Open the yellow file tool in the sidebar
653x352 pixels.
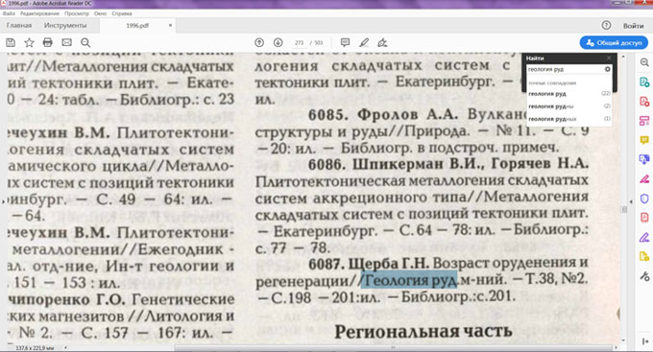point(644,256)
